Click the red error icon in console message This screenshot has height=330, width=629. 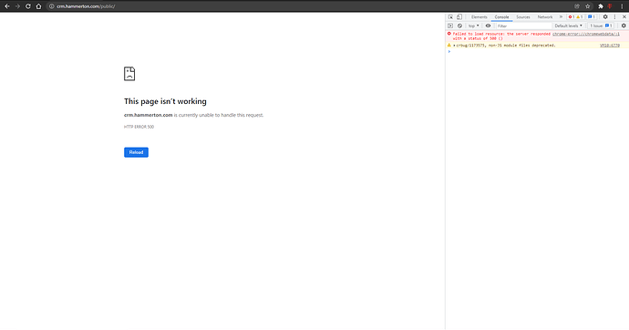(449, 34)
